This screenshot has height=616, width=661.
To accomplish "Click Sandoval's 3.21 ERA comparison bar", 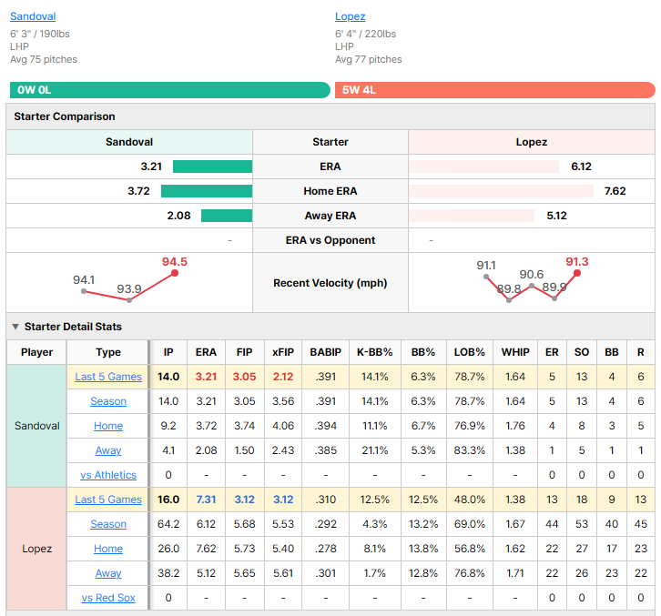I will coord(212,167).
